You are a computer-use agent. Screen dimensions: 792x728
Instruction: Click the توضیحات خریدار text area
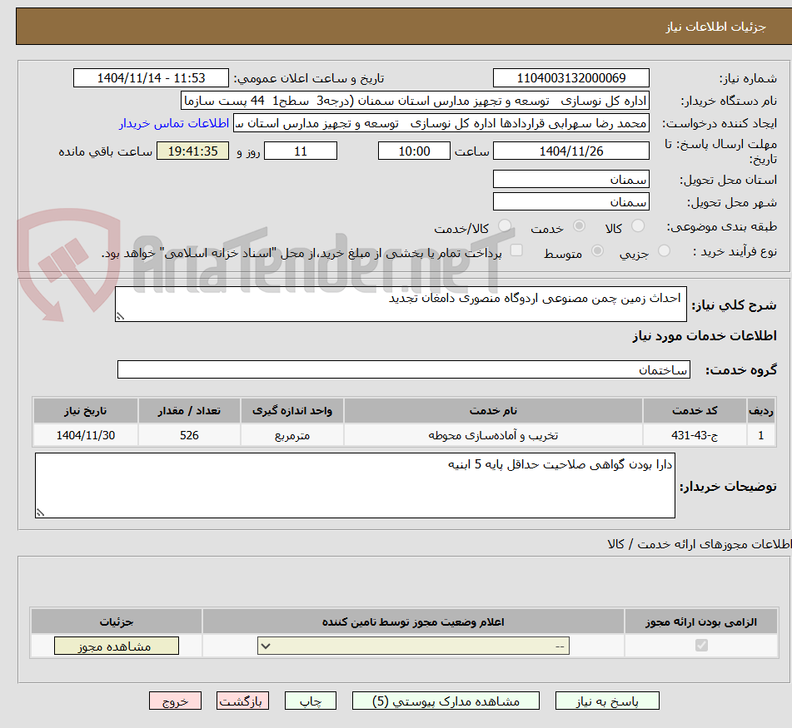click(x=355, y=485)
